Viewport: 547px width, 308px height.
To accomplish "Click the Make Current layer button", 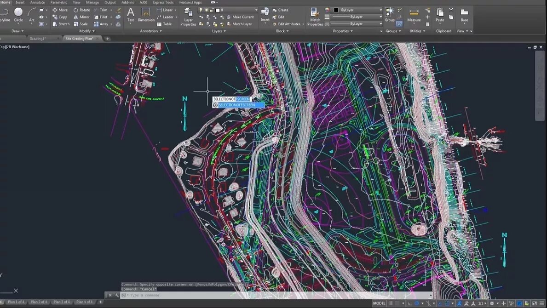I will coord(240,17).
